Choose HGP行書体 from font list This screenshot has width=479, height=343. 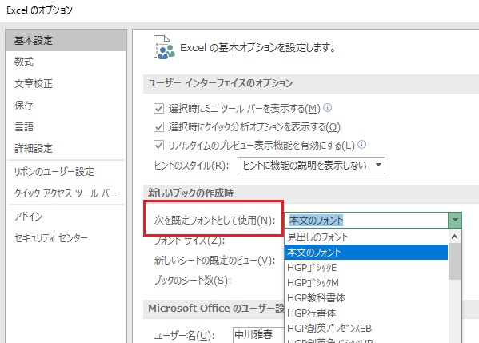tap(366, 313)
